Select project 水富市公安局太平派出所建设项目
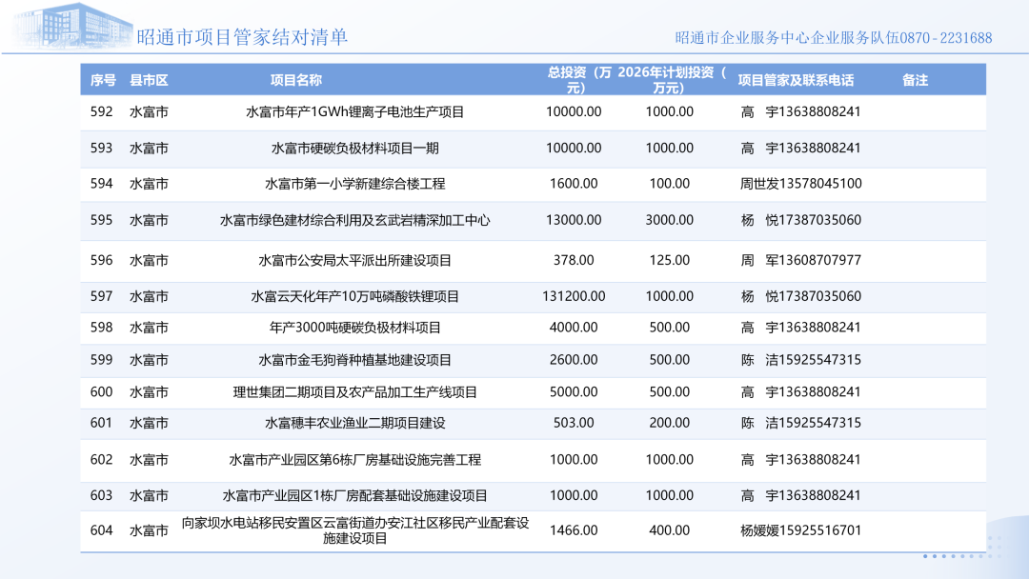The image size is (1029, 579). (x=355, y=260)
